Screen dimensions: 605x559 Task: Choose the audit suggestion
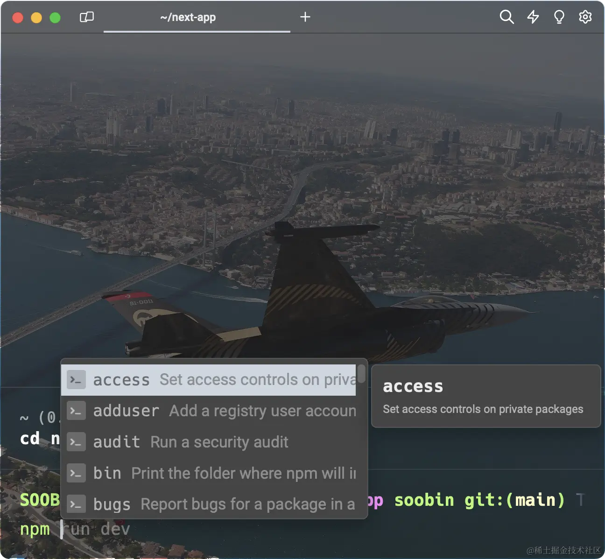209,442
